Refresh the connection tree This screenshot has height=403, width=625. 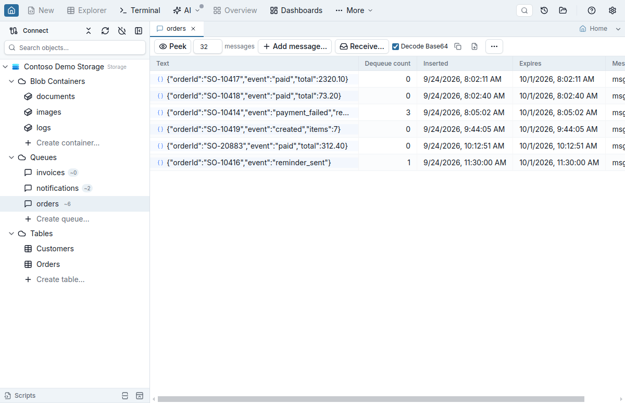pos(105,31)
